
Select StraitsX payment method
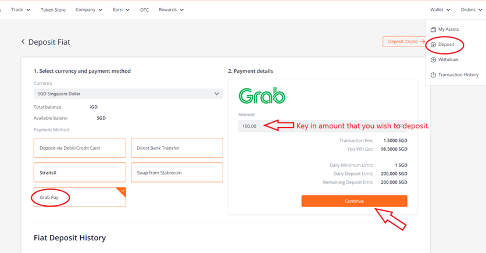(80, 172)
